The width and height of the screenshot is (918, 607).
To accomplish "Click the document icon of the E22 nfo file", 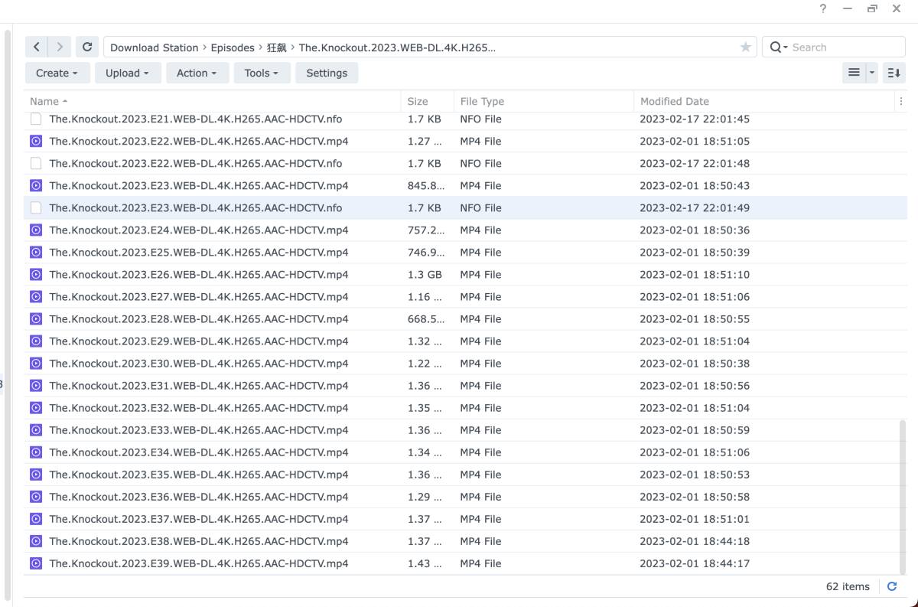I will pos(35,163).
